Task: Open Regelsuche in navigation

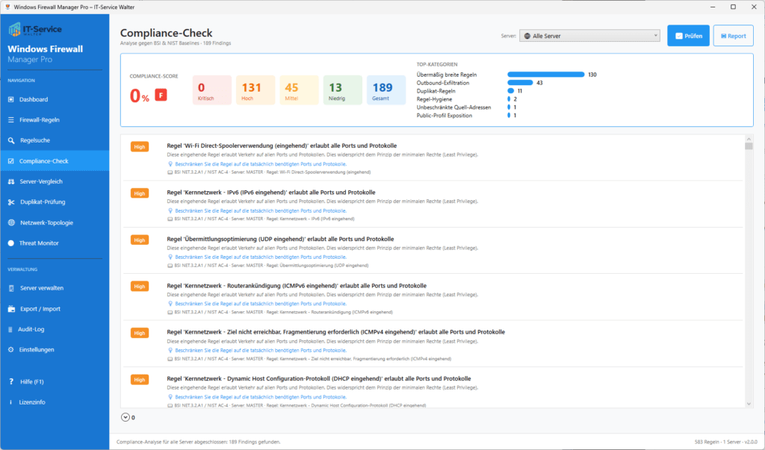Action: click(55, 140)
